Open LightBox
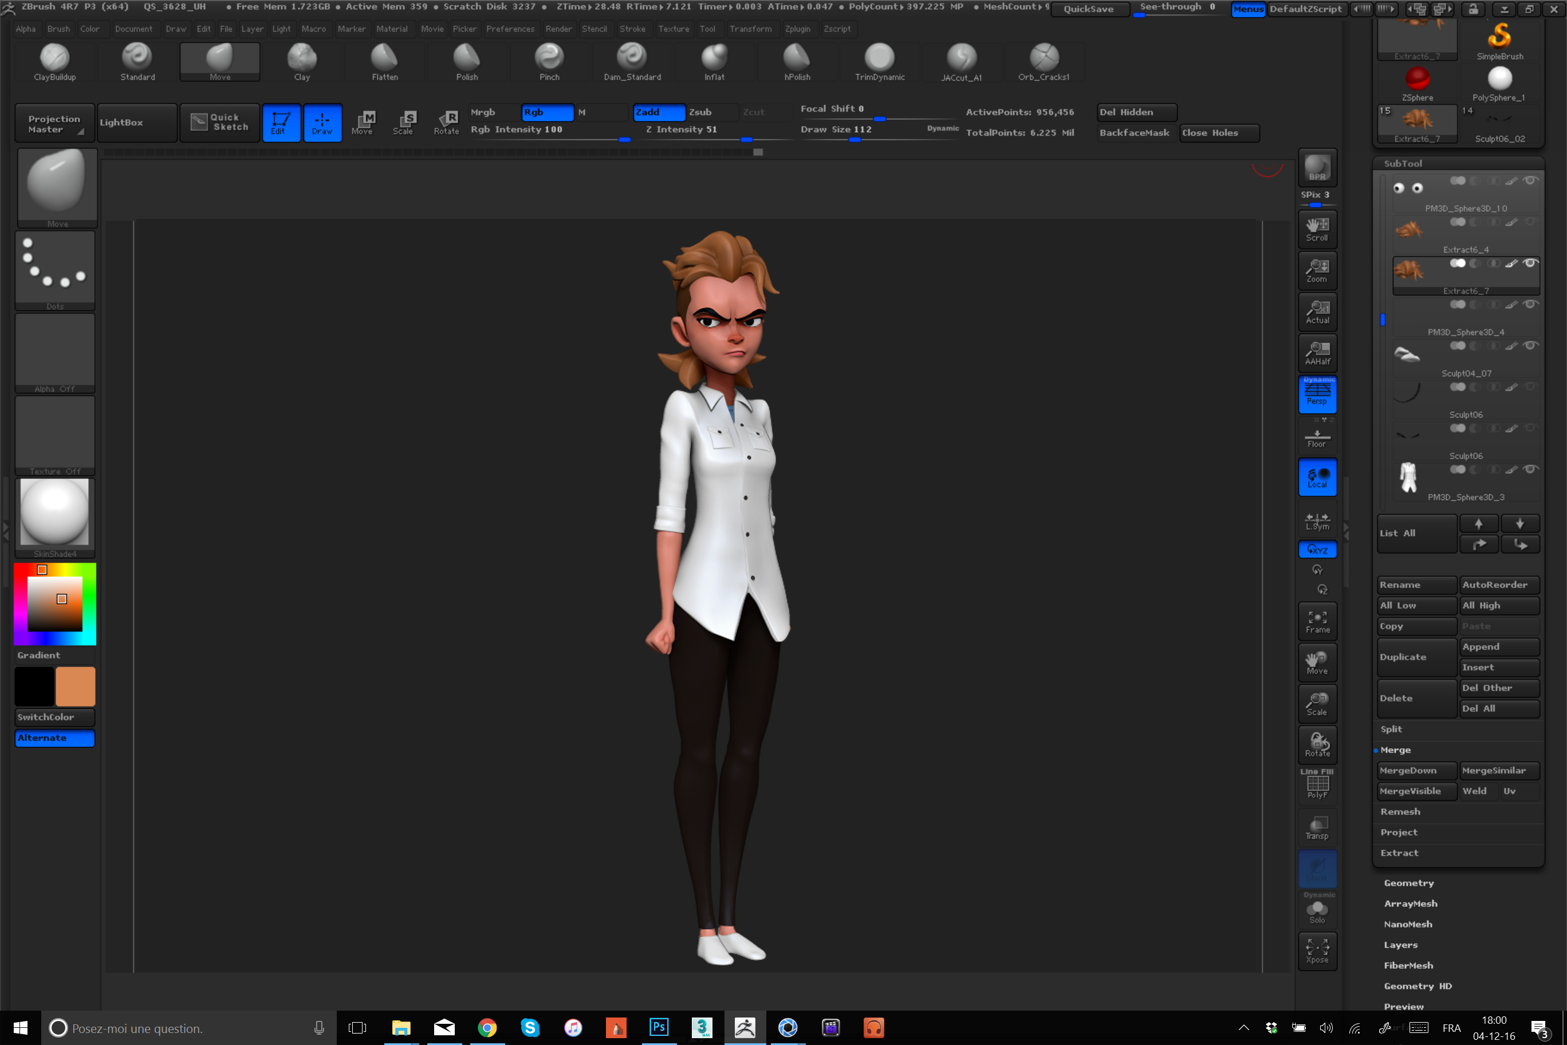The image size is (1567, 1045). (x=136, y=123)
